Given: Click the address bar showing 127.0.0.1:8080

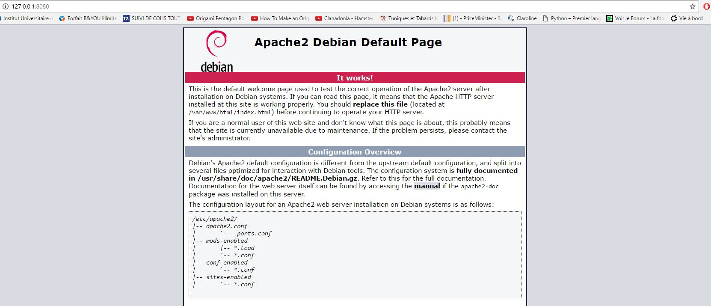Looking at the screenshot, I should (342, 6).
